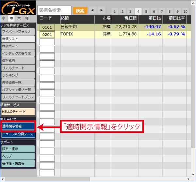Click 適時開示情報 in the sidebar
Screen dimensions: 196x182
(17, 126)
